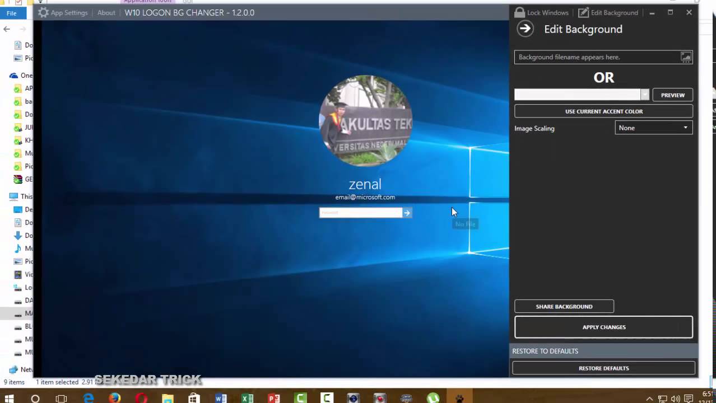Viewport: 716px width, 403px height.
Task: Click the Lock Windows padlock icon
Action: pos(520,12)
